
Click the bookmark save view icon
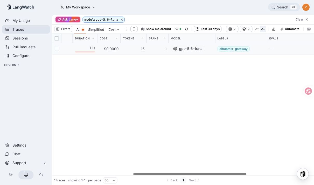[134, 29]
